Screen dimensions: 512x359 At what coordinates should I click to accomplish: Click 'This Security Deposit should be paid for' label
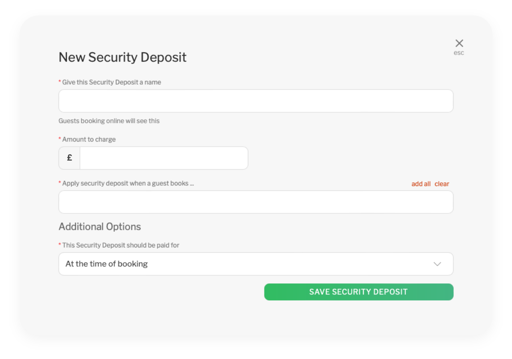coord(121,245)
